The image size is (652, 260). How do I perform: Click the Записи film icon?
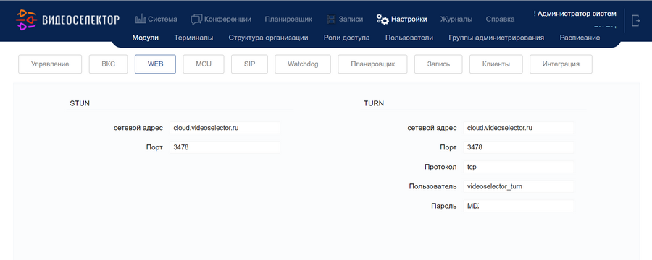click(x=331, y=19)
